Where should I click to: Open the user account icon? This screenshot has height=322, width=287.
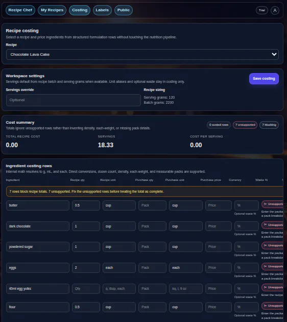point(275,10)
